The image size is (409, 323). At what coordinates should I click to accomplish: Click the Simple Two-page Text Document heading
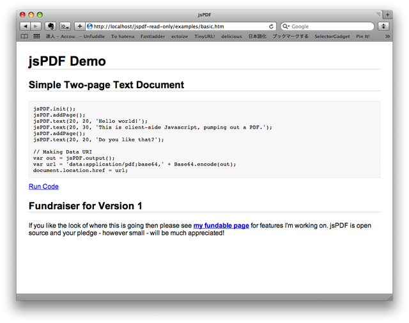[106, 85]
